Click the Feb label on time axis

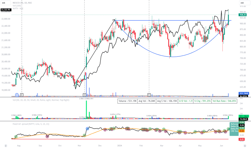click(x=141, y=146)
